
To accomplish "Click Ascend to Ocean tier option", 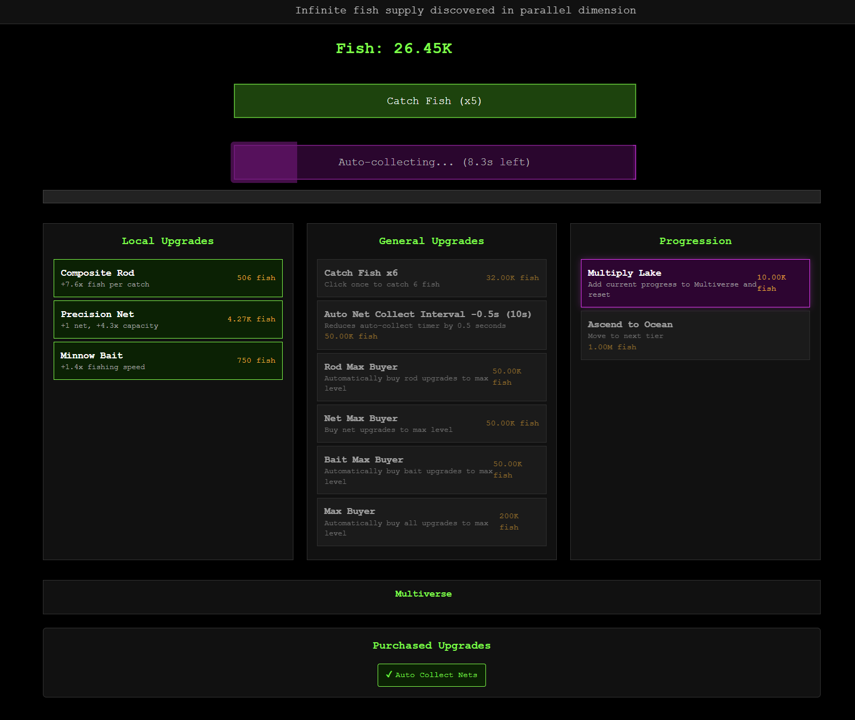I will click(695, 335).
